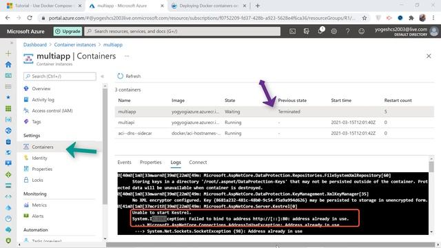Open Activity log in resource menu
441x248 pixels.
(x=43, y=99)
